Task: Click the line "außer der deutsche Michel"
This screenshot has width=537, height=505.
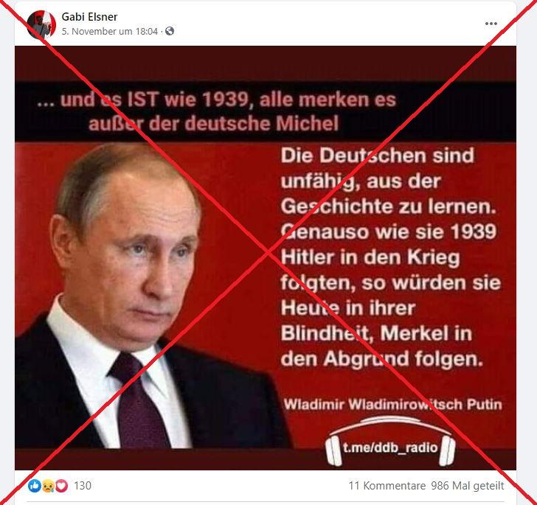Action: coord(213,124)
